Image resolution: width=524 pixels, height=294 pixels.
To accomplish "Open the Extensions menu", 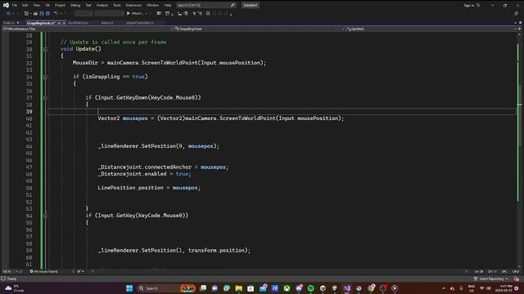I will click(133, 6).
